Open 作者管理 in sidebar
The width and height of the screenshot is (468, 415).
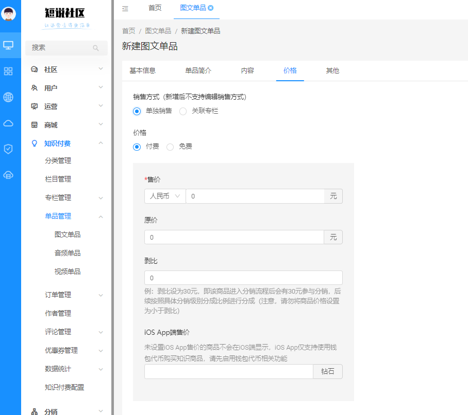[58, 313]
